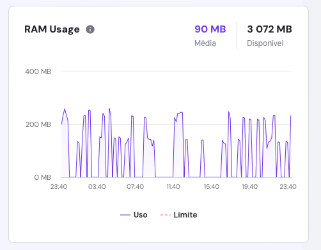Click the 19:40 time axis label
This screenshot has height=250, width=321.
point(250,187)
